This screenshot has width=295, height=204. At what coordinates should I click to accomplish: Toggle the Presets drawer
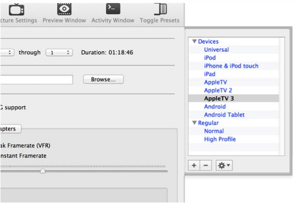pos(160,13)
